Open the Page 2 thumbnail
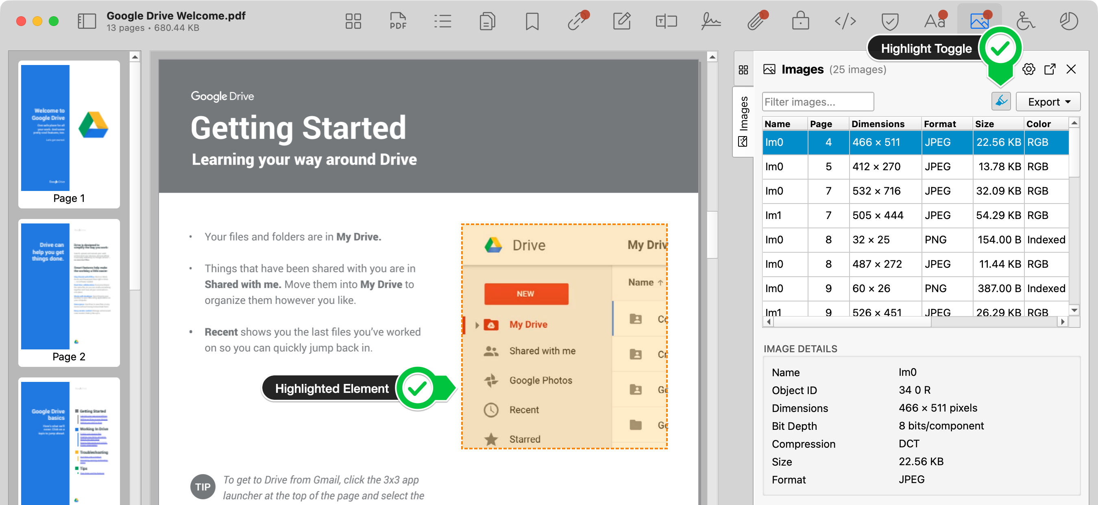The width and height of the screenshot is (1098, 505). click(69, 293)
